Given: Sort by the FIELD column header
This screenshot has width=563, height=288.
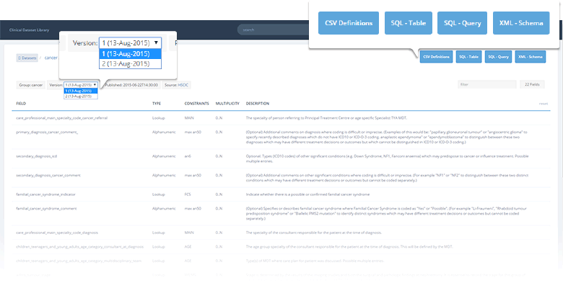Looking at the screenshot, I should (x=21, y=103).
